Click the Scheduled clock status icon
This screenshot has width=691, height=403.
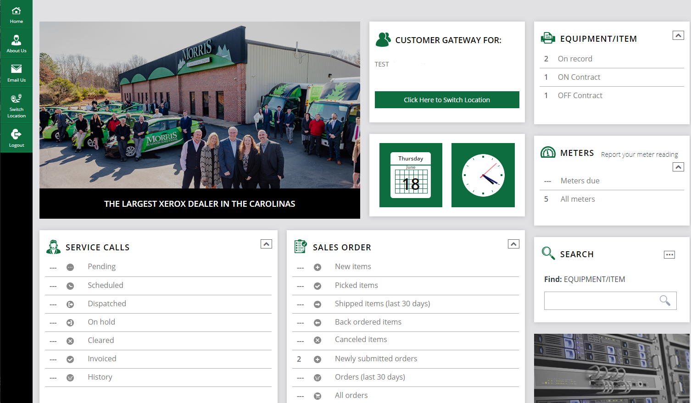70,286
